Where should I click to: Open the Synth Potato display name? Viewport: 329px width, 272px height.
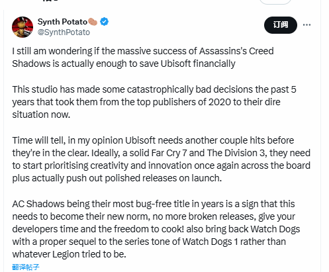coord(62,22)
